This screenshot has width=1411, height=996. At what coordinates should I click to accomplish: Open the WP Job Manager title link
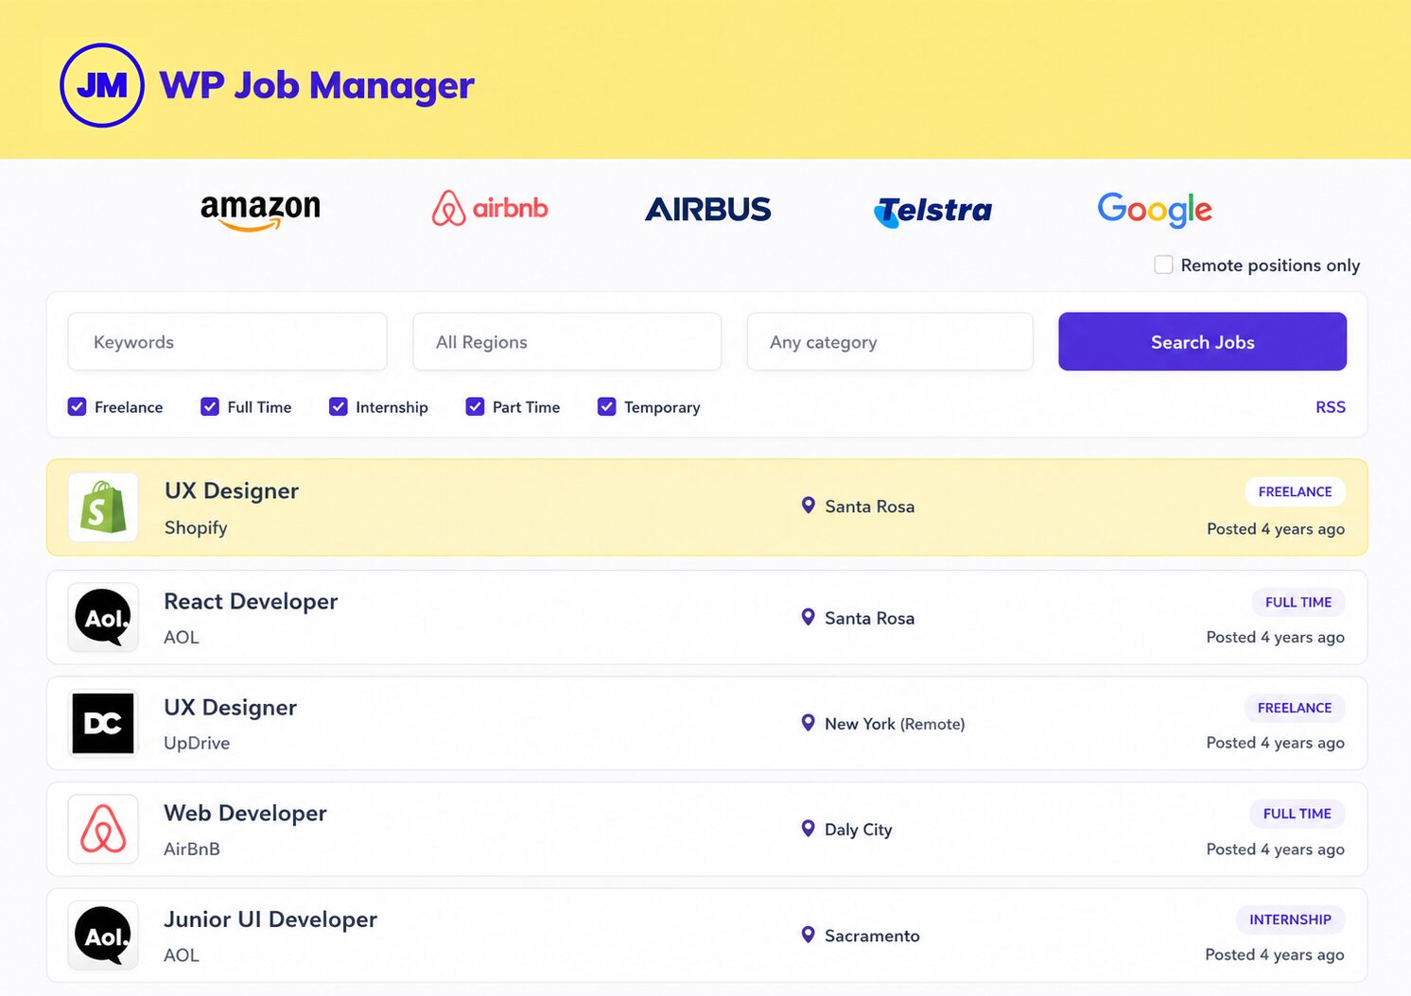point(317,85)
